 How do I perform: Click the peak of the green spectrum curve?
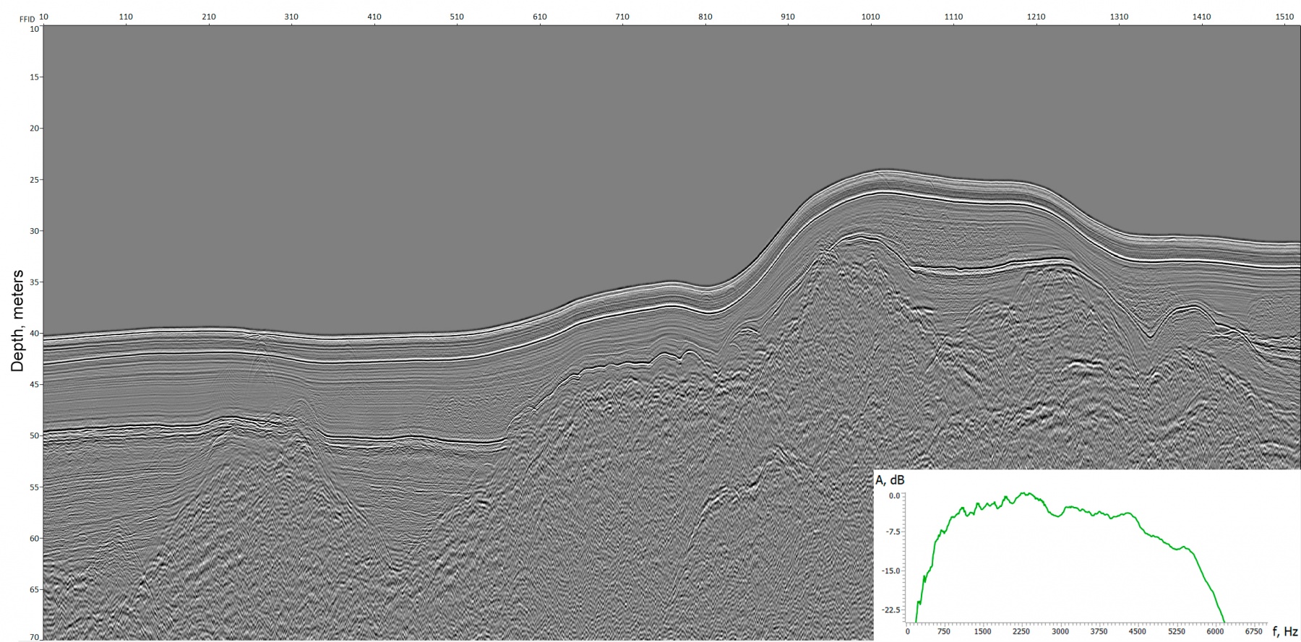(x=1026, y=493)
